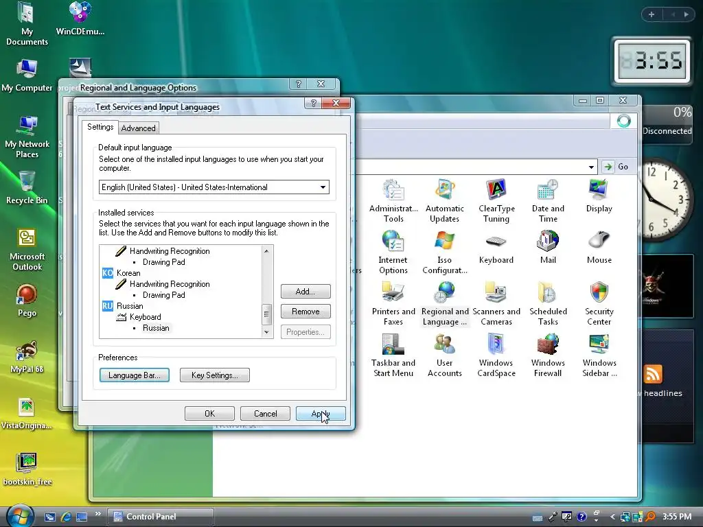The width and height of the screenshot is (703, 527).
Task: Apply the input language changes
Action: click(321, 413)
